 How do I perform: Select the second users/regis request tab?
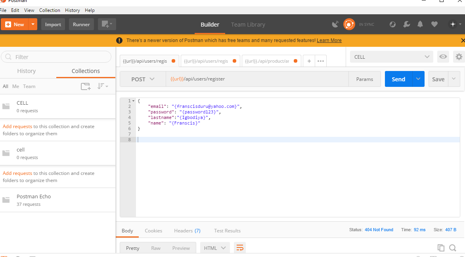[210, 61]
